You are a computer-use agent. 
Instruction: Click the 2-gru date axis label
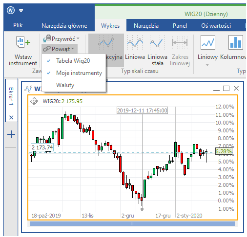(128, 216)
